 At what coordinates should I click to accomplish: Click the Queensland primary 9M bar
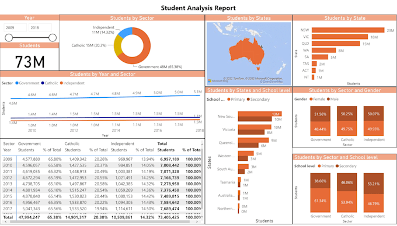(253, 140)
